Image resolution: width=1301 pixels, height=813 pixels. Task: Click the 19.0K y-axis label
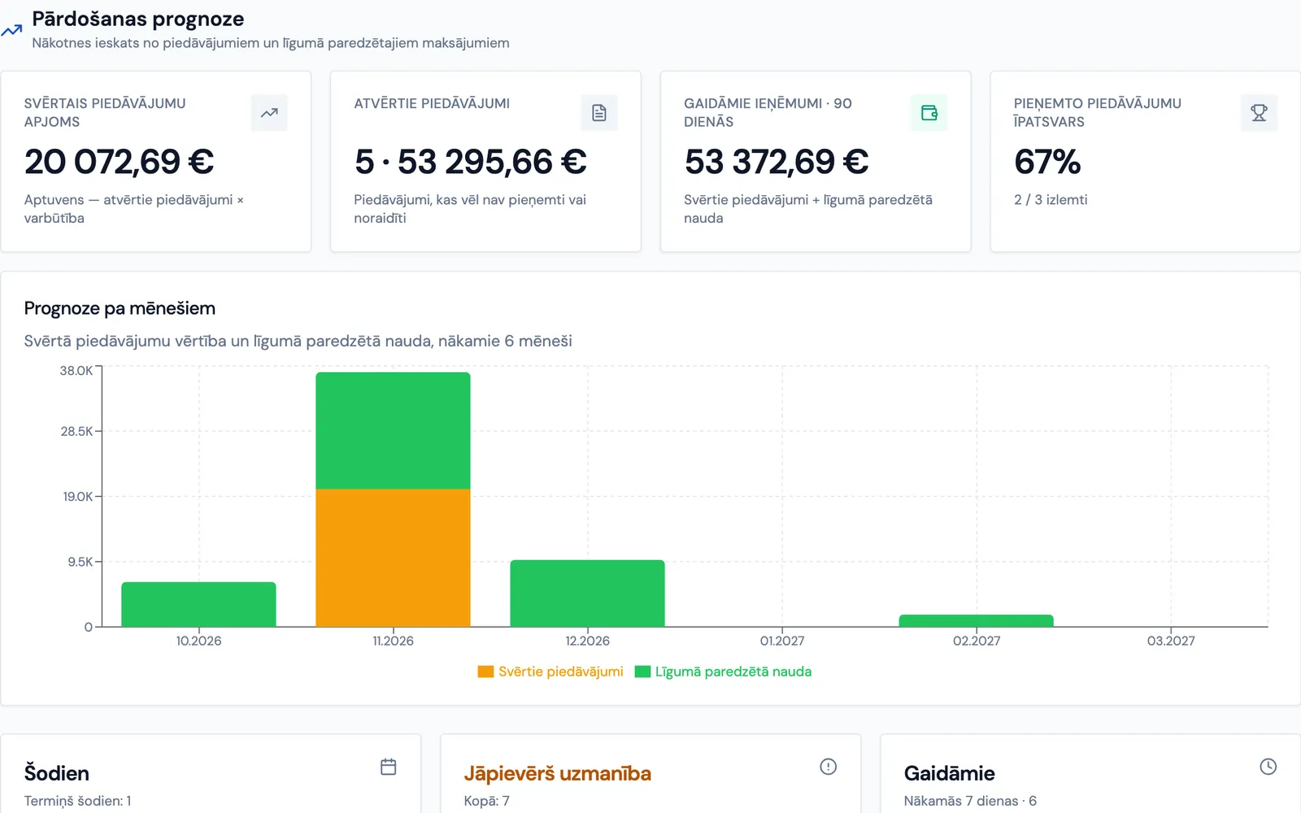pyautogui.click(x=79, y=497)
